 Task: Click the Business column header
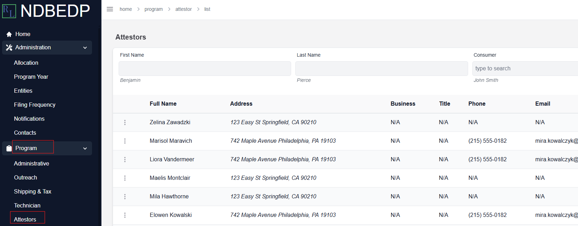[x=403, y=104]
